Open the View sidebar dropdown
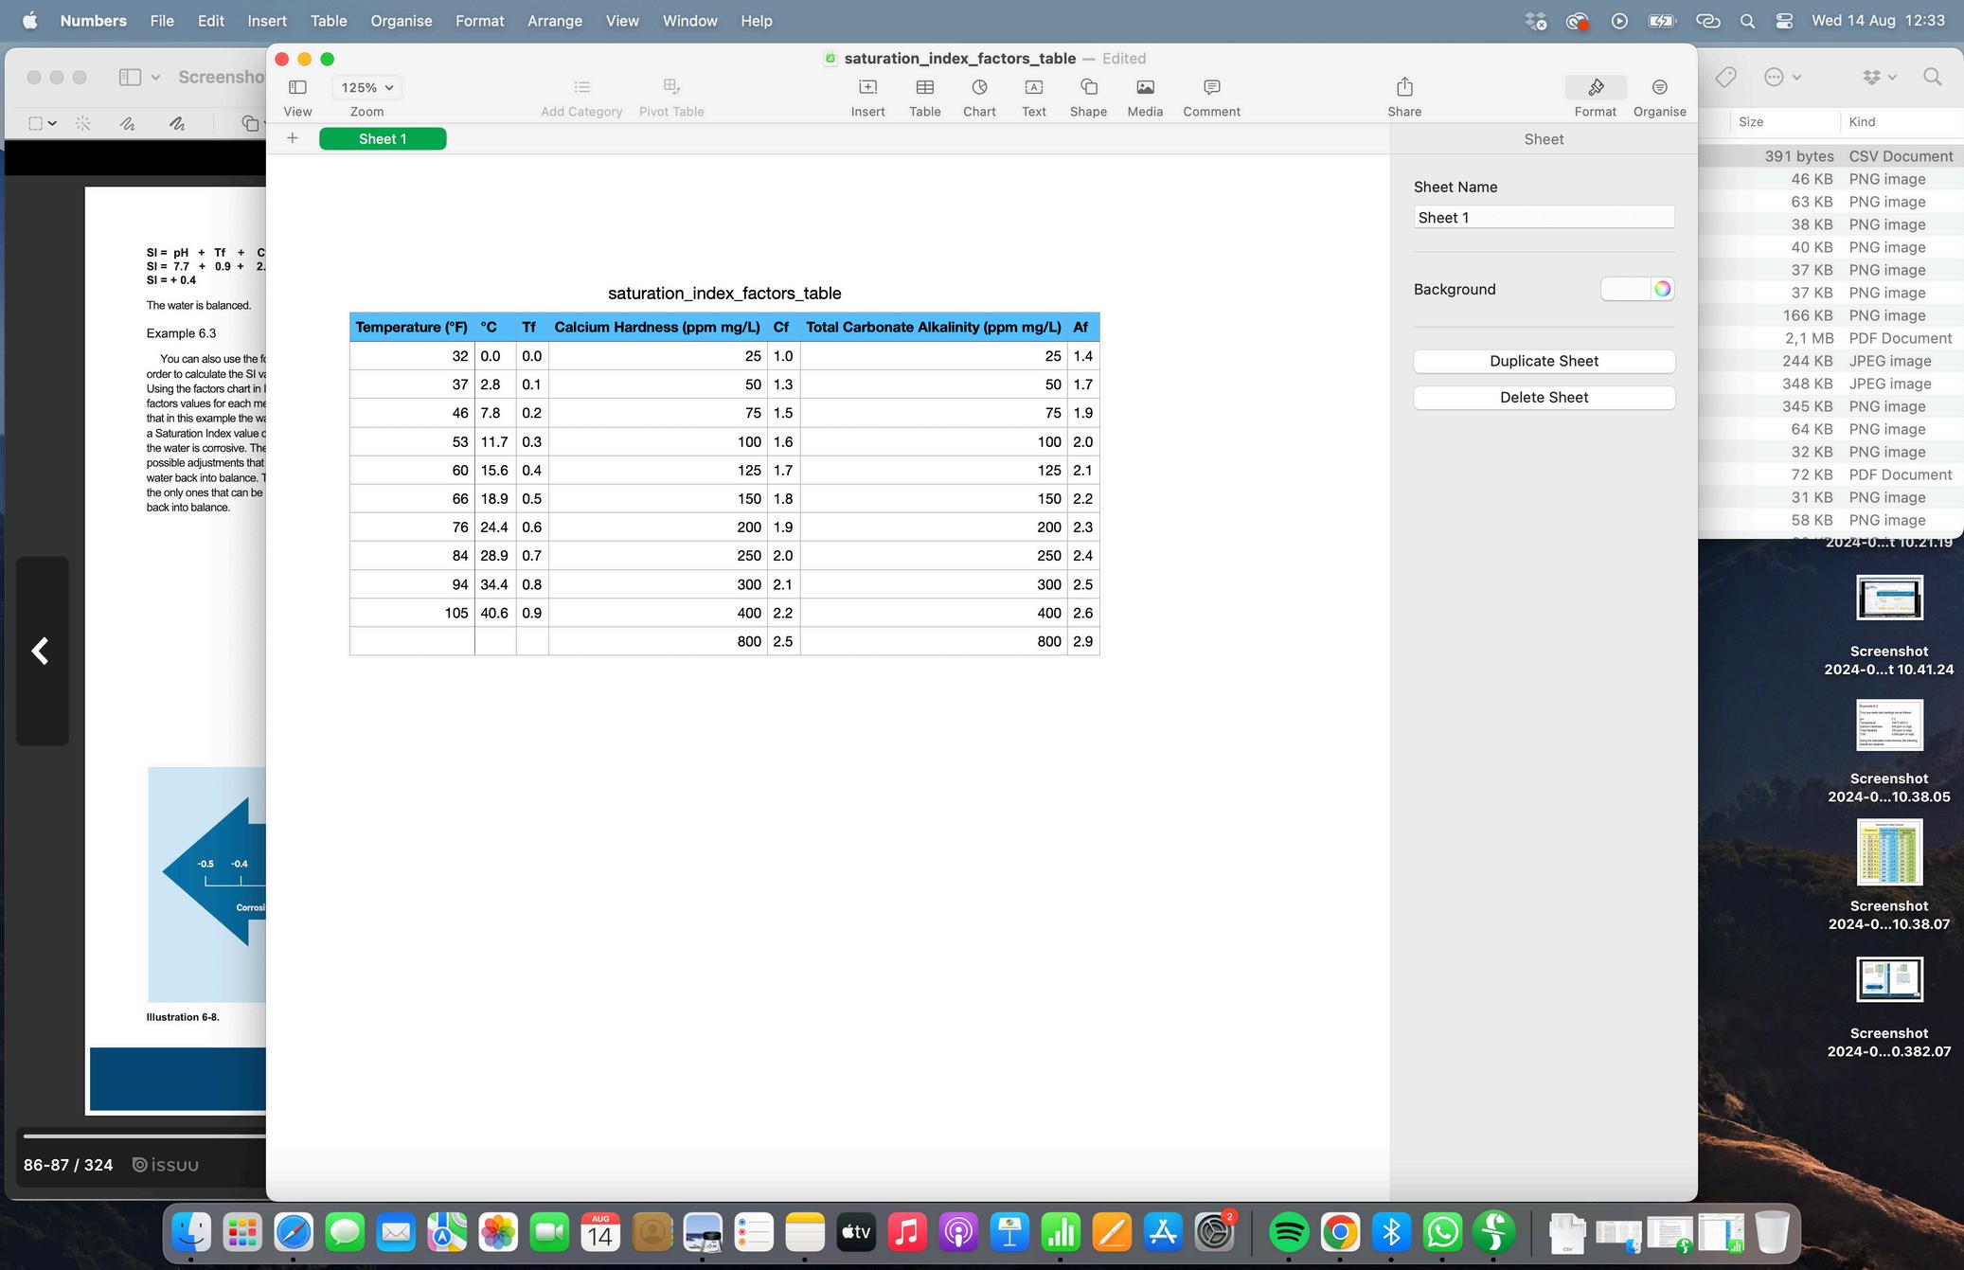 coord(297,88)
